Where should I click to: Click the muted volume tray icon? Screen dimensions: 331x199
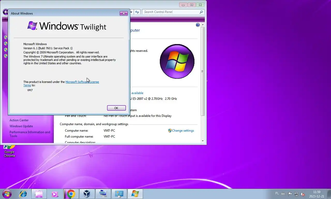(x=303, y=194)
